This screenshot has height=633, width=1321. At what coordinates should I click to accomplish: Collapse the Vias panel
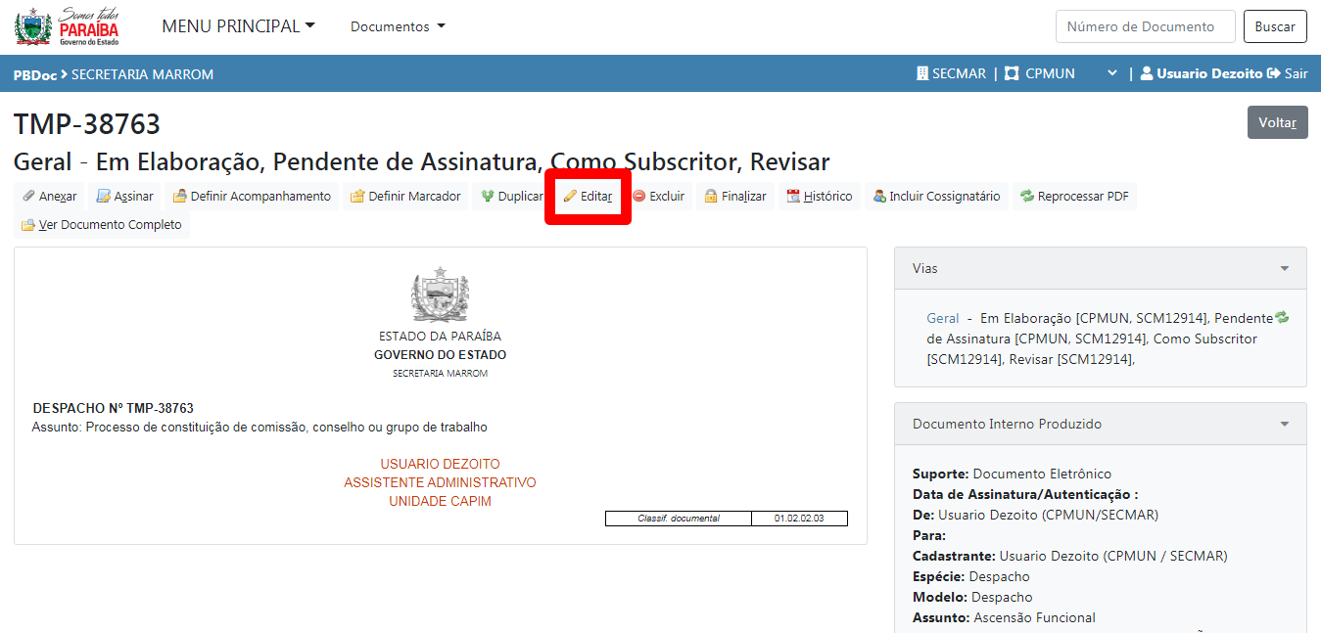click(1284, 268)
